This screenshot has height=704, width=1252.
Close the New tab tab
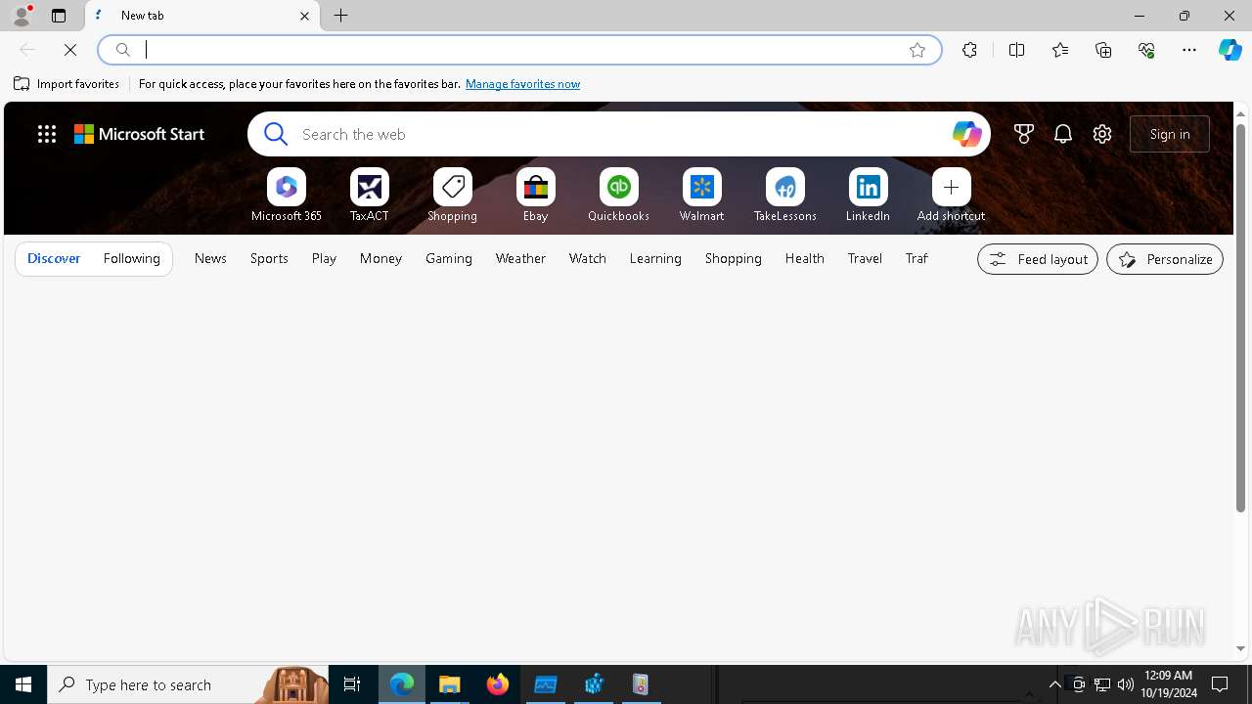pos(304,16)
